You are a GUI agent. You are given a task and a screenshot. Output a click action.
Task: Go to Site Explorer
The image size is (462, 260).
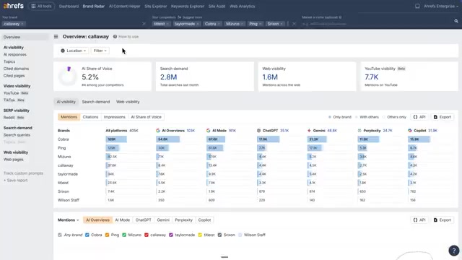156,6
